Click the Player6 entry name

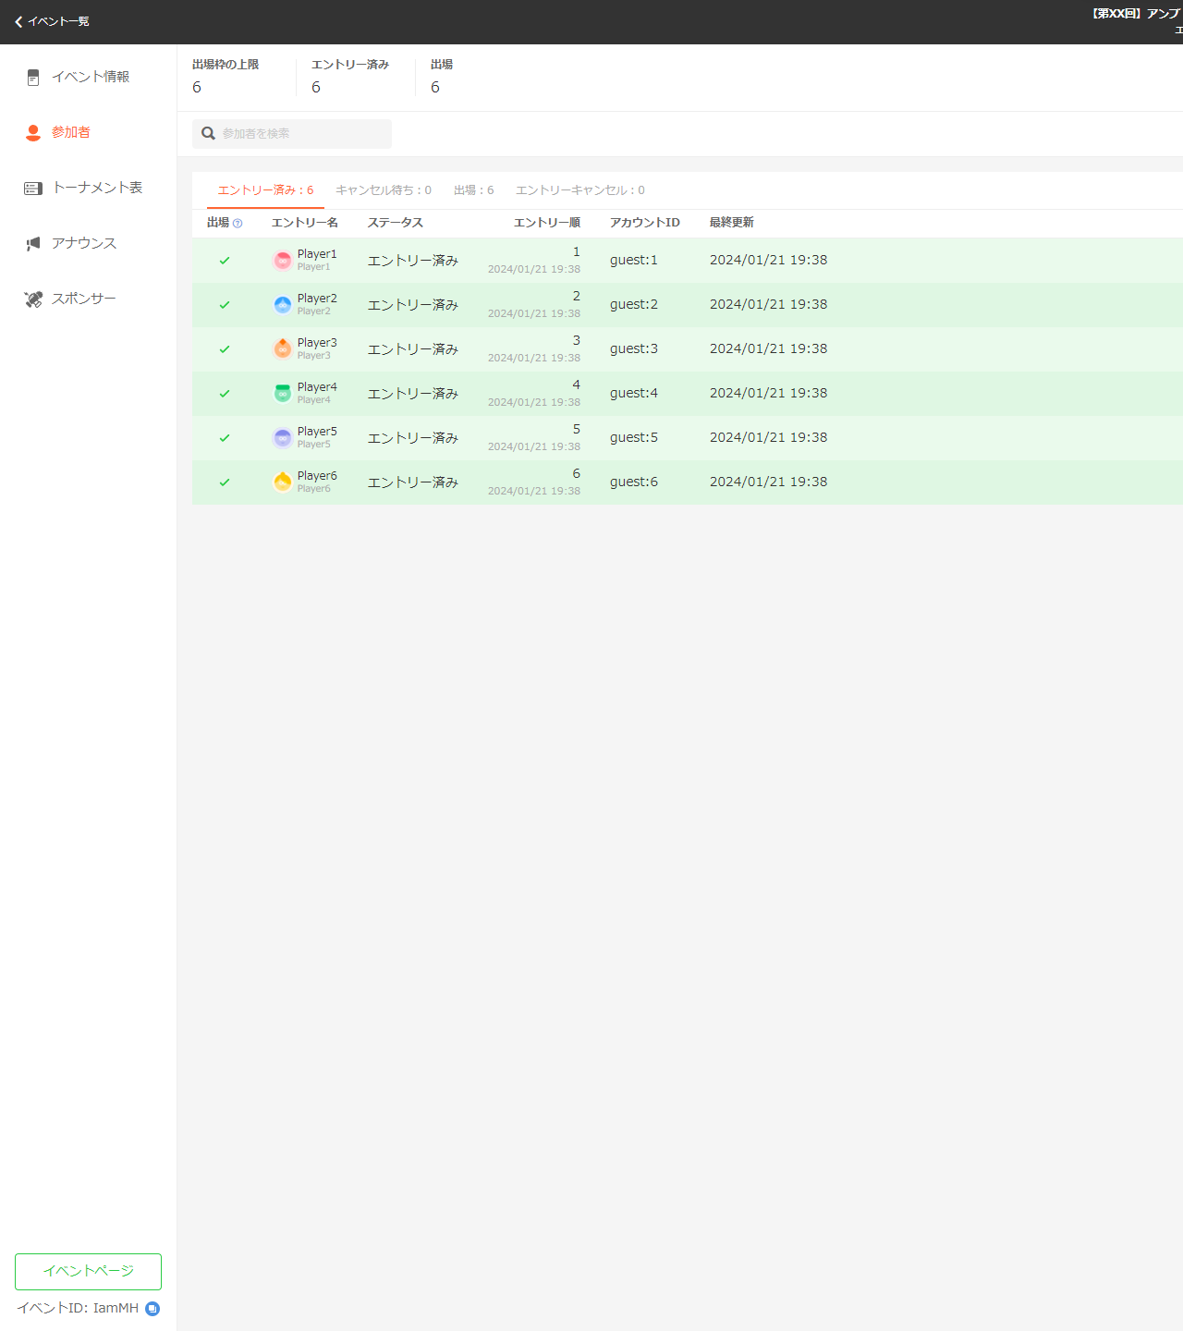pos(317,476)
